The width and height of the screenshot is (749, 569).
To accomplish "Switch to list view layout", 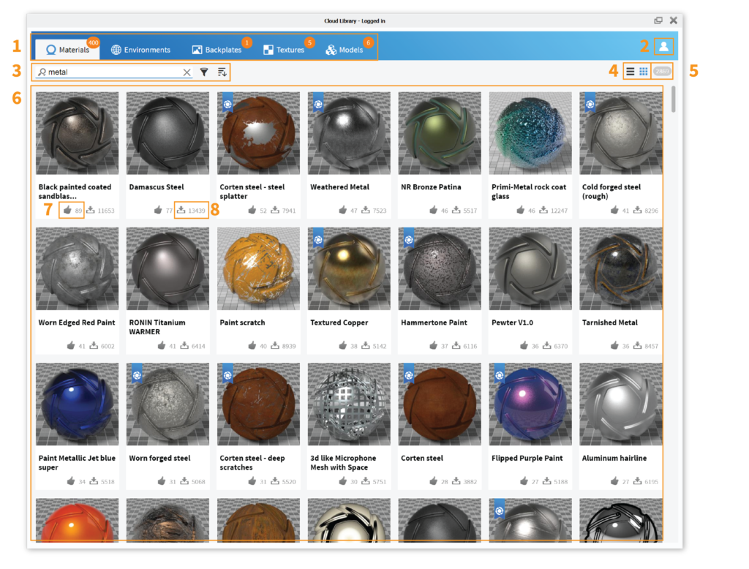I will (x=630, y=72).
